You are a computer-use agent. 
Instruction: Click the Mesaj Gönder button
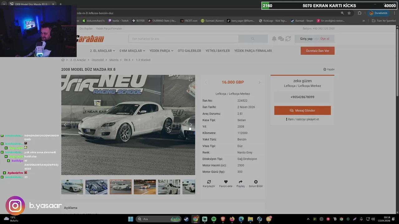(x=302, y=110)
